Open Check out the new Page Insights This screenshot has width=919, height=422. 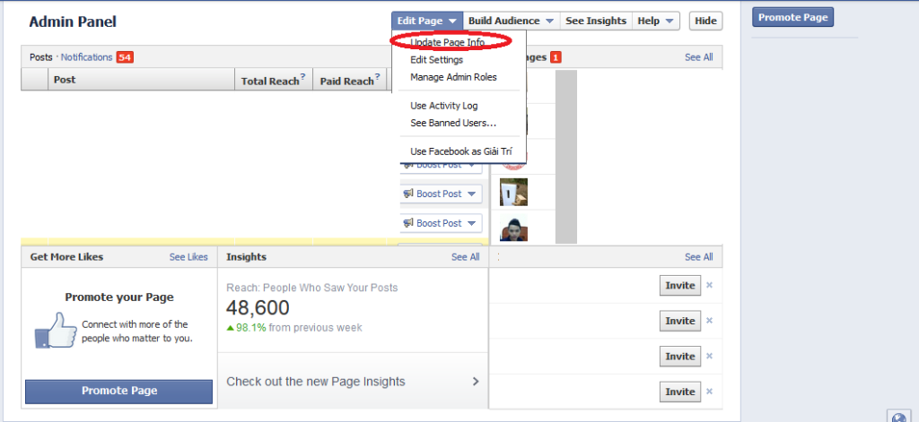click(x=353, y=382)
